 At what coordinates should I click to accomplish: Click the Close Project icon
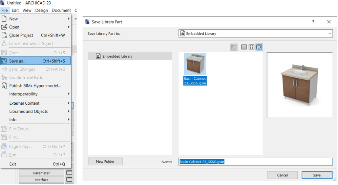4,35
